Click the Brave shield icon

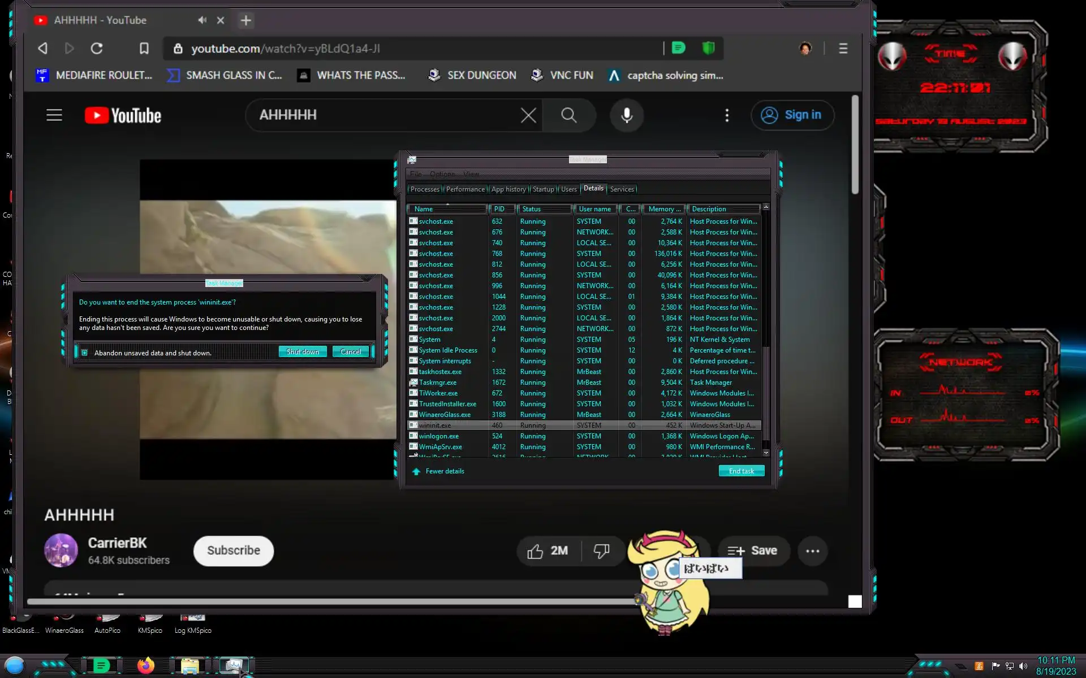[708, 49]
